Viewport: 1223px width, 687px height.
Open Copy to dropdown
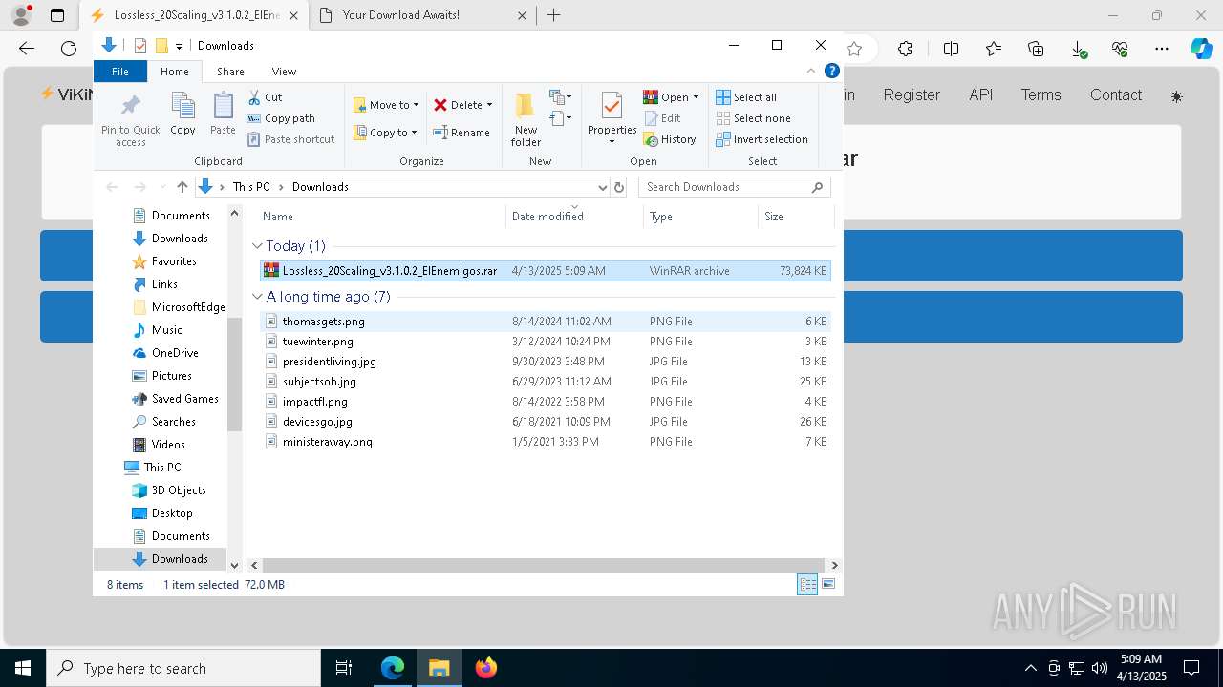(385, 133)
